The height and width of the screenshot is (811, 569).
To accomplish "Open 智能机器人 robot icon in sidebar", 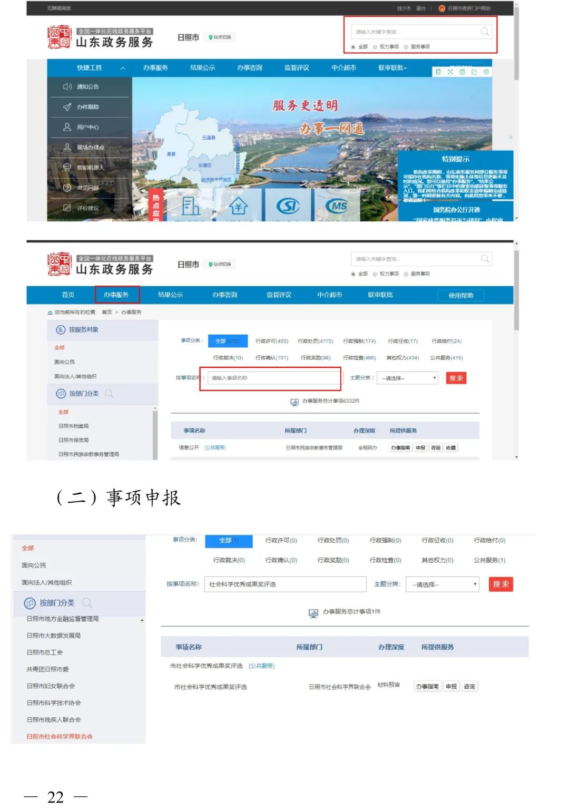I will [x=67, y=168].
